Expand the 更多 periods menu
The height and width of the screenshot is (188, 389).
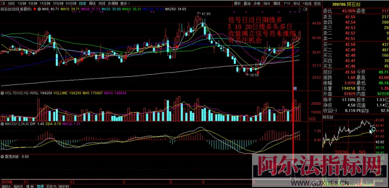[x=125, y=3]
